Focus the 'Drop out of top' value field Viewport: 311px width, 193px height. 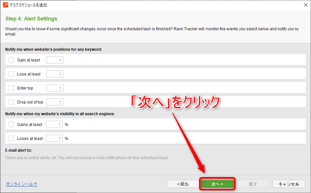(x=55, y=102)
